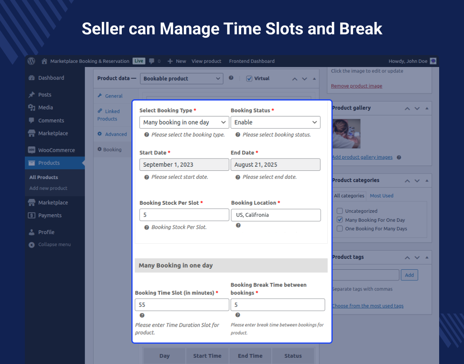Change Booking Status using its dropdown
Image resolution: width=464 pixels, height=364 pixels.
(275, 122)
